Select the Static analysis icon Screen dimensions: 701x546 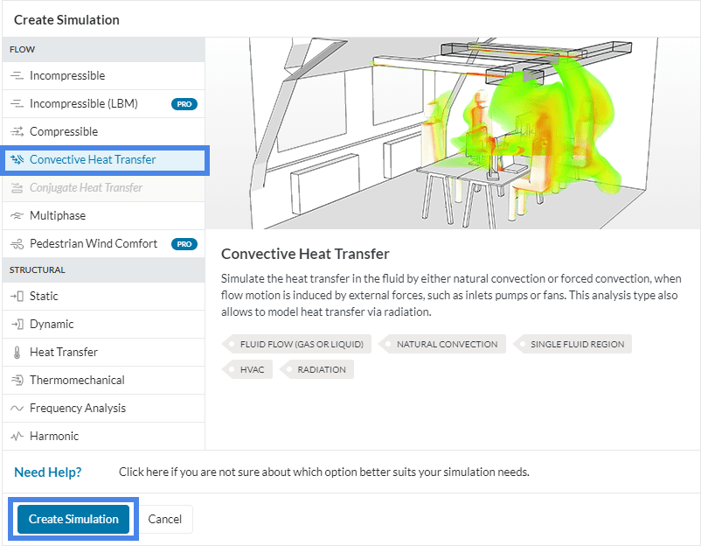tap(15, 296)
